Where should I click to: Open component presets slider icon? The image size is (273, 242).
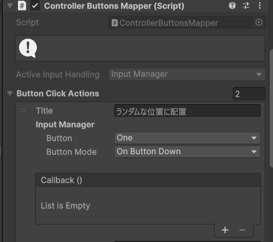246,5
